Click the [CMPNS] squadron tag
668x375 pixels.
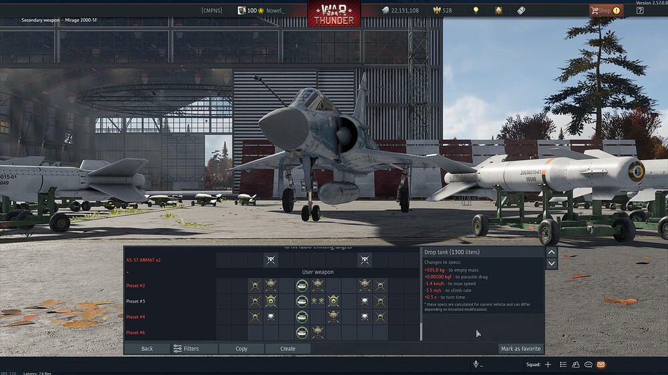[x=212, y=10]
